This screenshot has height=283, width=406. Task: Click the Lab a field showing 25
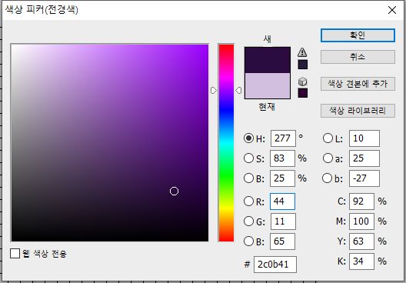(364, 158)
